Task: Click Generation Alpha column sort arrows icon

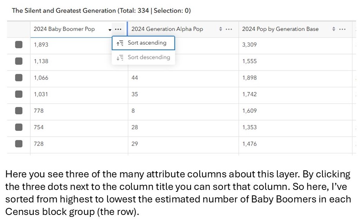Action: pos(220,29)
